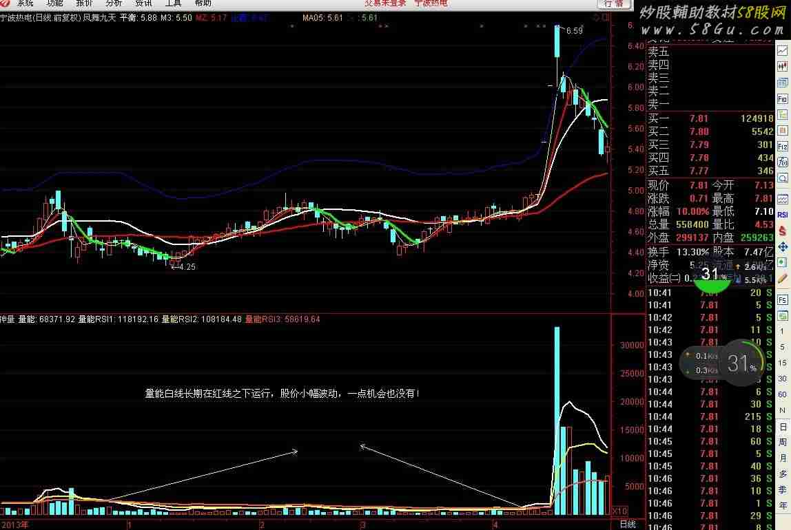Image resolution: width=791 pixels, height=530 pixels.
Task: Click the MA05: 5.61 indicator value
Action: 323,18
